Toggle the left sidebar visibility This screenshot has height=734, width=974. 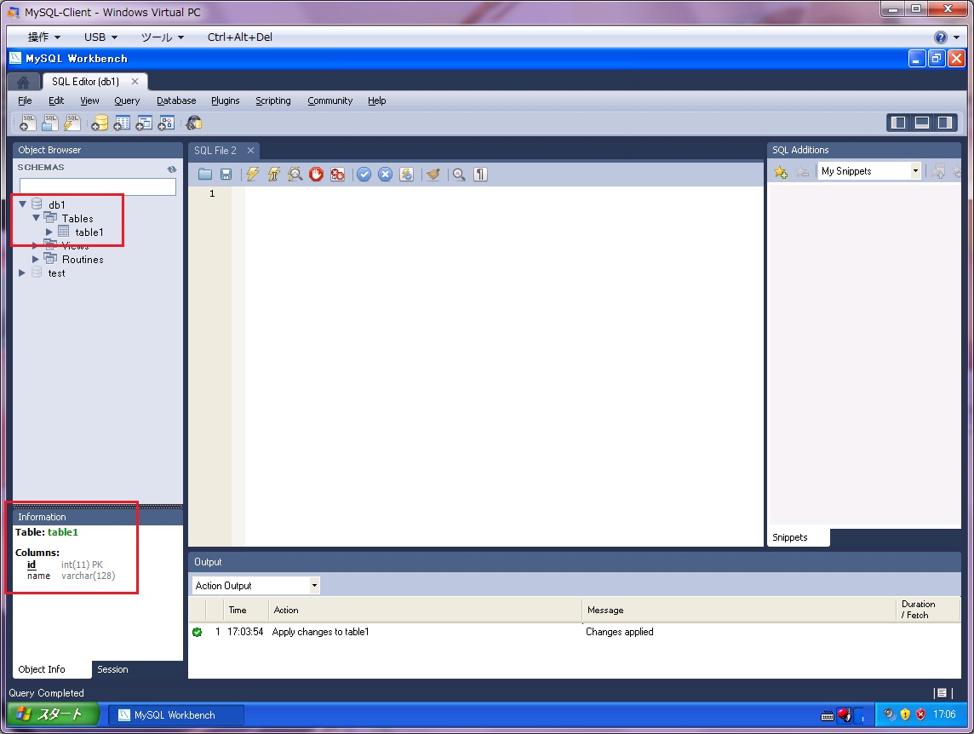898,123
